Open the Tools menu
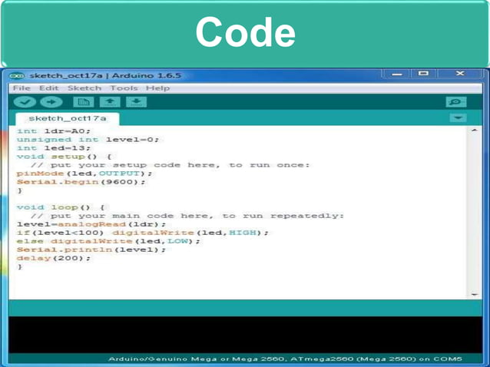This screenshot has height=367, width=490. [x=124, y=88]
